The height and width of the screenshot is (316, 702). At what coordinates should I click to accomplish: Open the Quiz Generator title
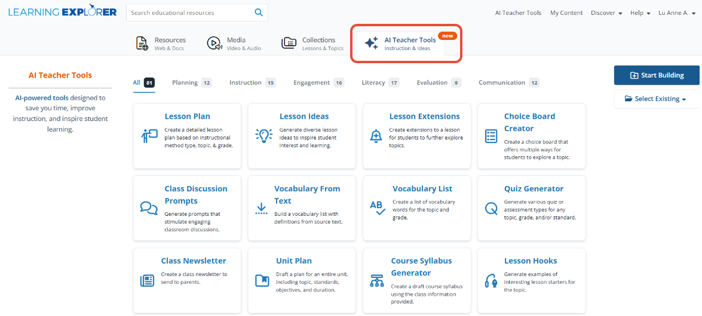pos(534,188)
